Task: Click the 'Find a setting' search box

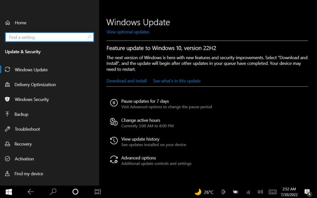Action: coord(50,37)
